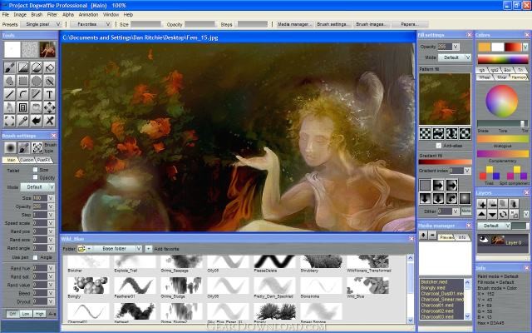532x333 pixels.
Task: Expand the brush Size value dropdown
Action: click(51, 198)
